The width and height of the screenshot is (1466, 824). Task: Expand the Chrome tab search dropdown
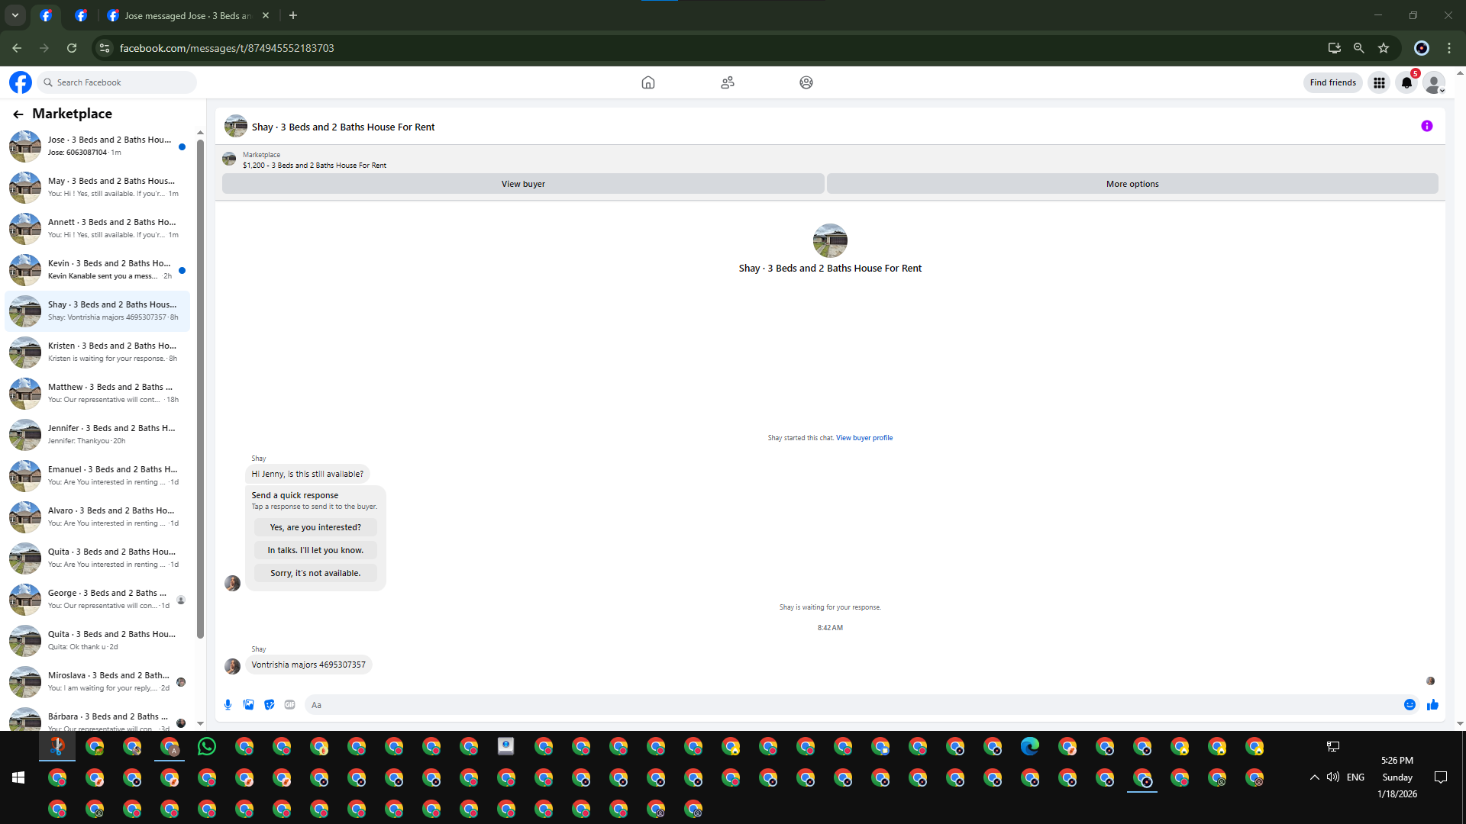(x=15, y=15)
